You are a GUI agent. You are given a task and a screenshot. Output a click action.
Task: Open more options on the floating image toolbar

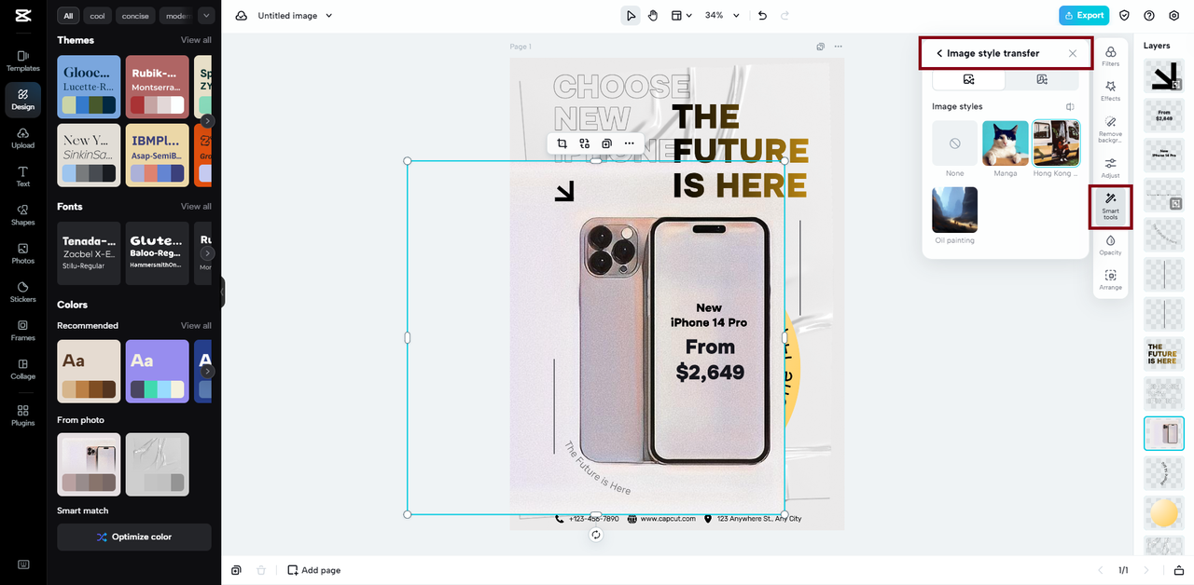[x=630, y=143]
